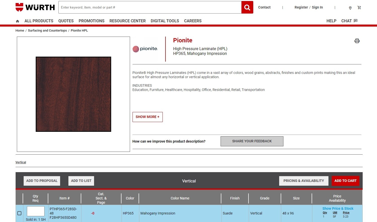This screenshot has width=377, height=222.
Task: Click the Mahogany Impression swatch image
Action: (73, 94)
